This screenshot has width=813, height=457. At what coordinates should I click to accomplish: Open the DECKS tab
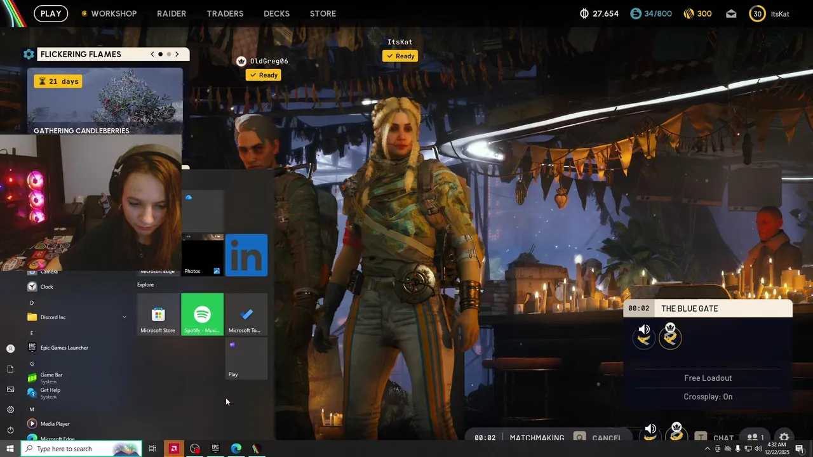click(276, 13)
